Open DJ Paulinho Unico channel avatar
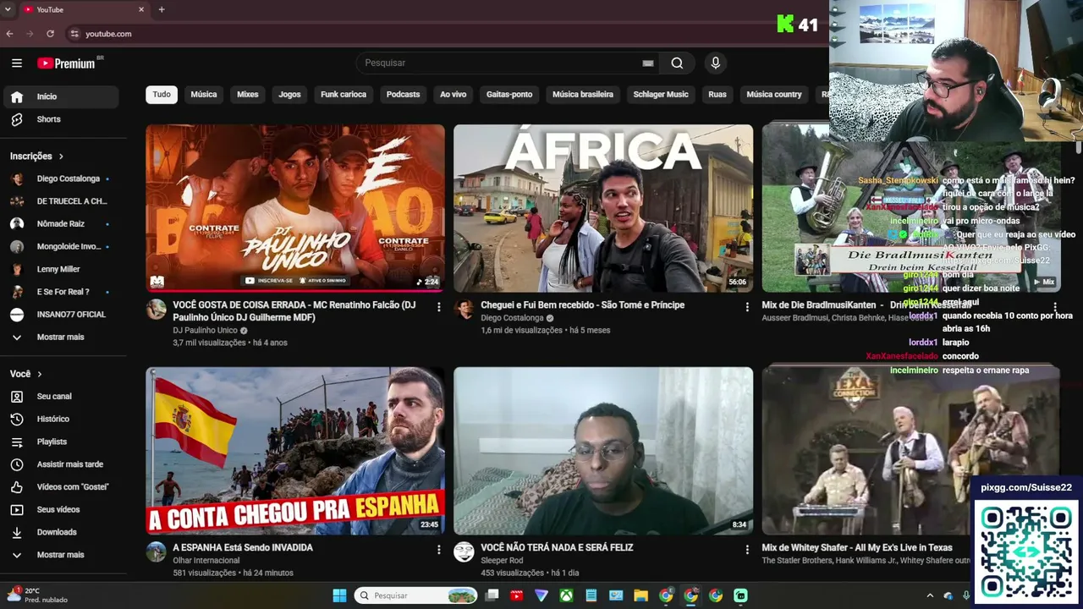Screen dimensions: 1083x609 click(x=157, y=309)
